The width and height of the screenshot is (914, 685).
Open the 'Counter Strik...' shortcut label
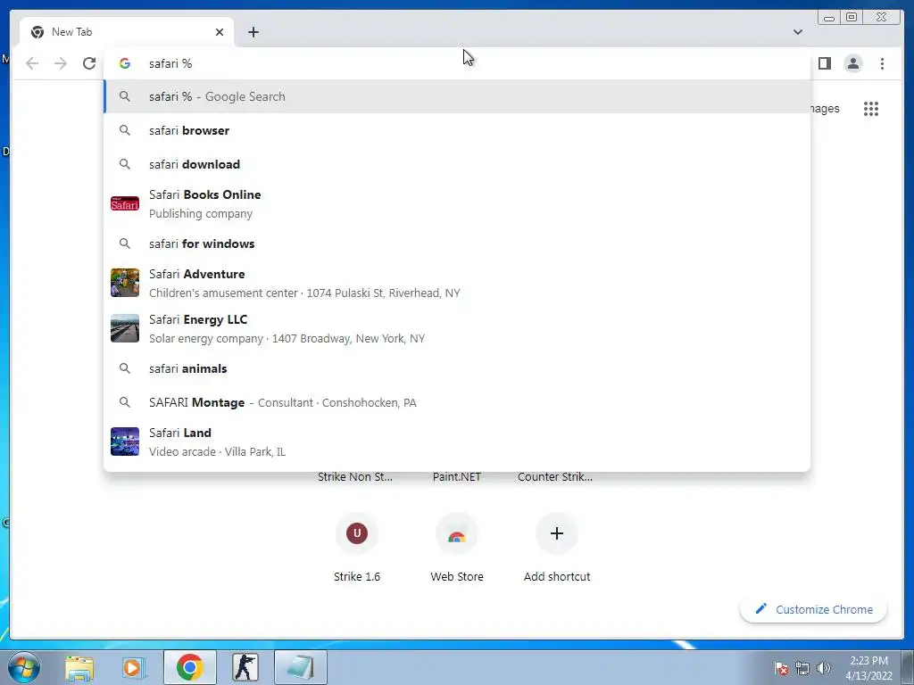(x=555, y=476)
